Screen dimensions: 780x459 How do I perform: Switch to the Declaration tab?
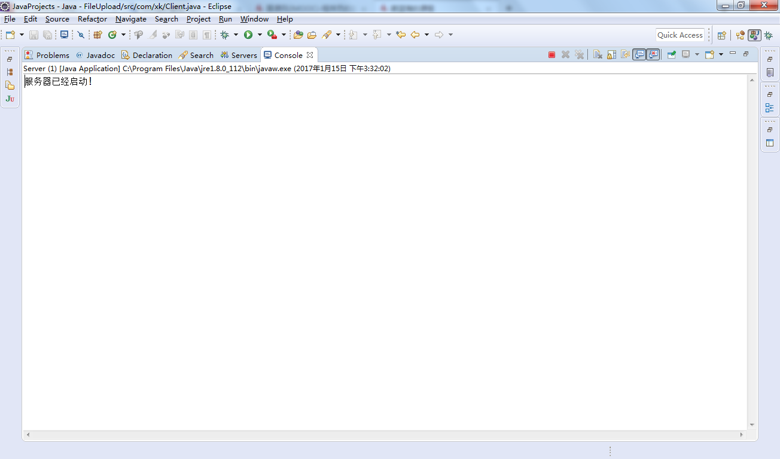147,55
